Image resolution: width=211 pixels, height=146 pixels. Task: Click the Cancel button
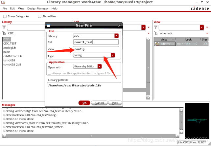point(100,103)
